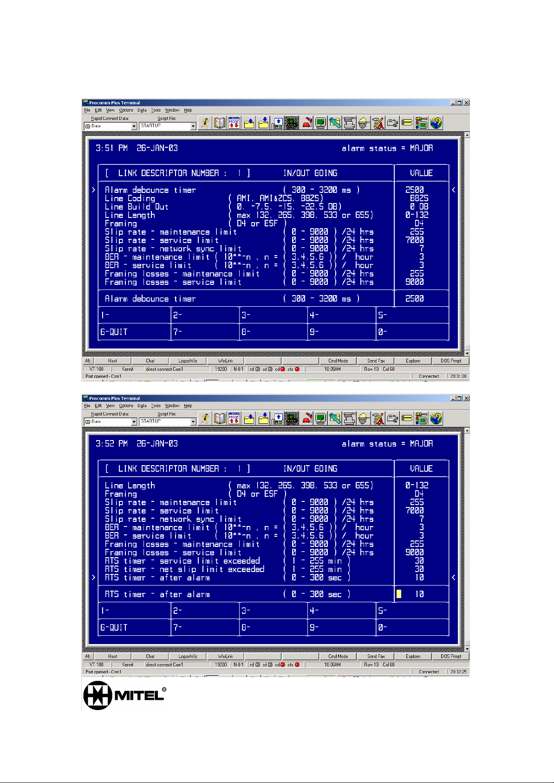Click send file folder icon with up arrow, 3:51 PM window
The height and width of the screenshot is (783, 554).
[x=249, y=123]
